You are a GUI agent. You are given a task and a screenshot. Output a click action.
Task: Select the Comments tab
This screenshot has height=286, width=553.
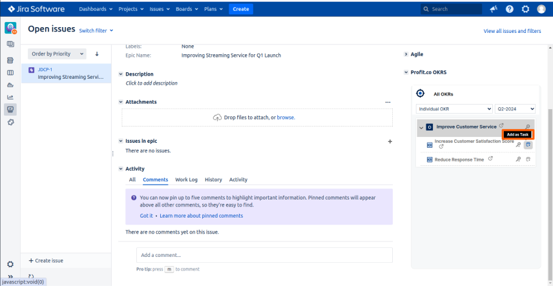point(156,179)
